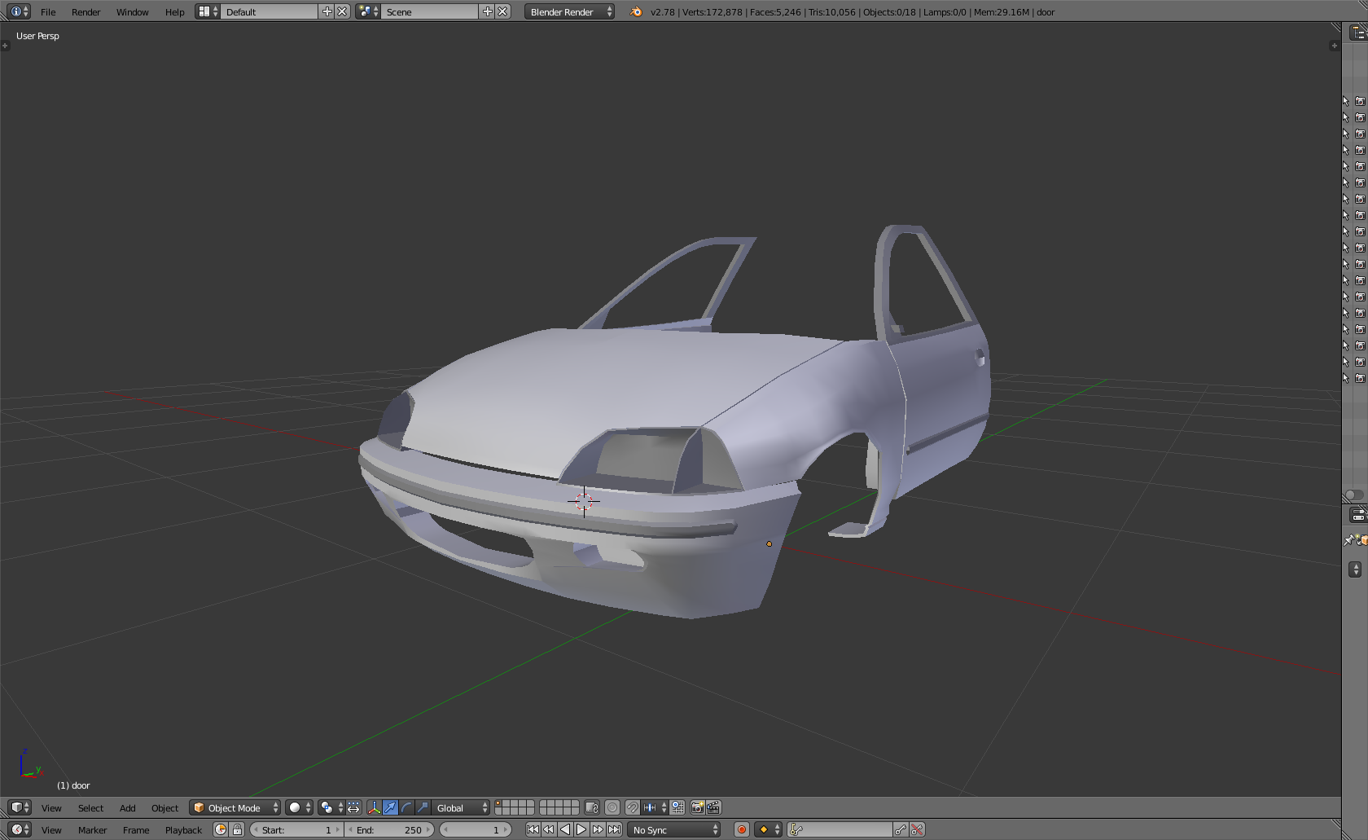This screenshot has width=1368, height=840.
Task: Open the Window menu
Action: tap(132, 12)
